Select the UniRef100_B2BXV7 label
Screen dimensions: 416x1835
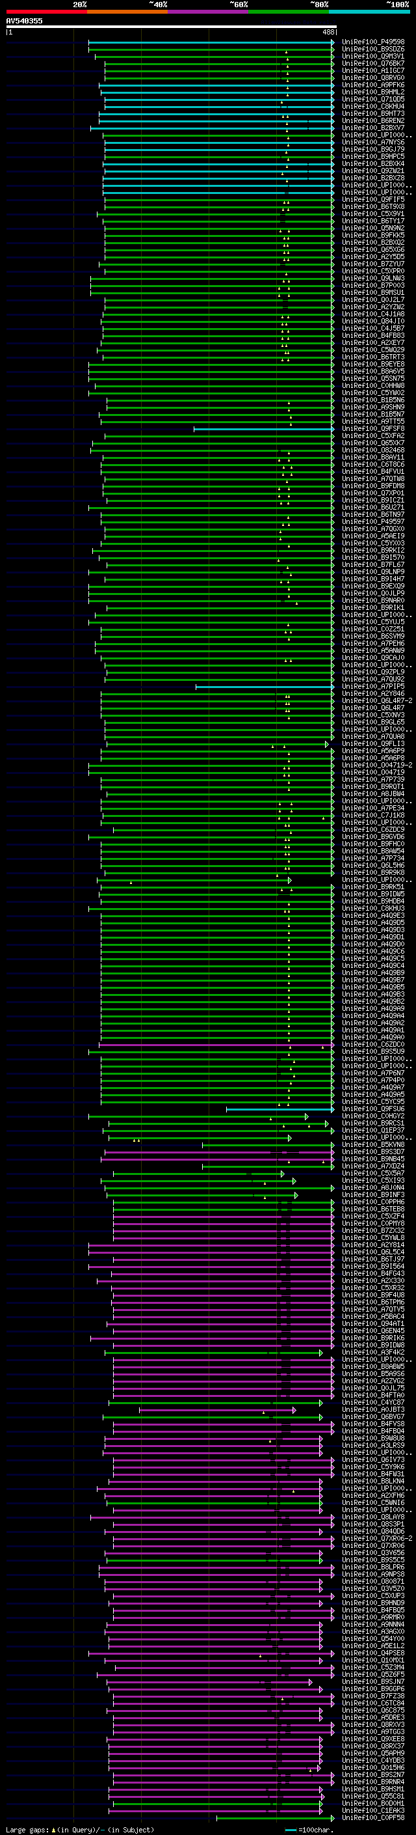click(x=372, y=128)
